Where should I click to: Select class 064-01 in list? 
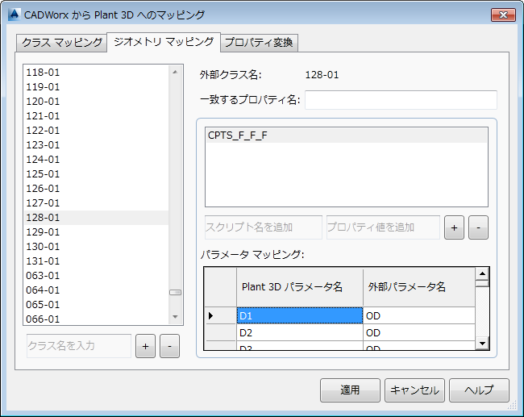point(96,290)
